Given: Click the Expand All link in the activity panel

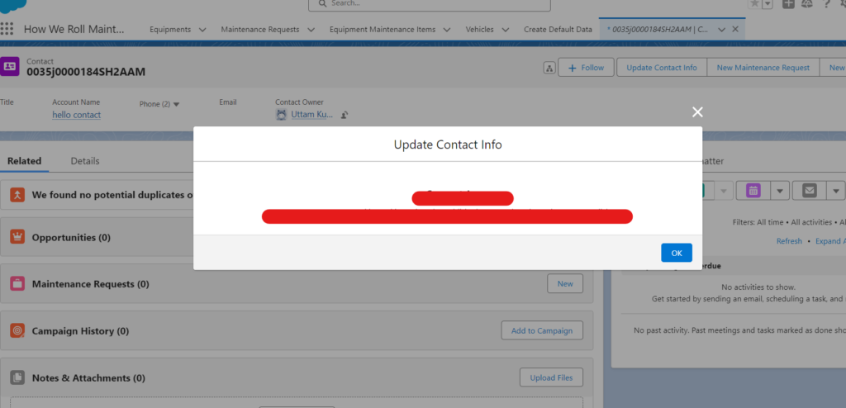Looking at the screenshot, I should coord(830,241).
